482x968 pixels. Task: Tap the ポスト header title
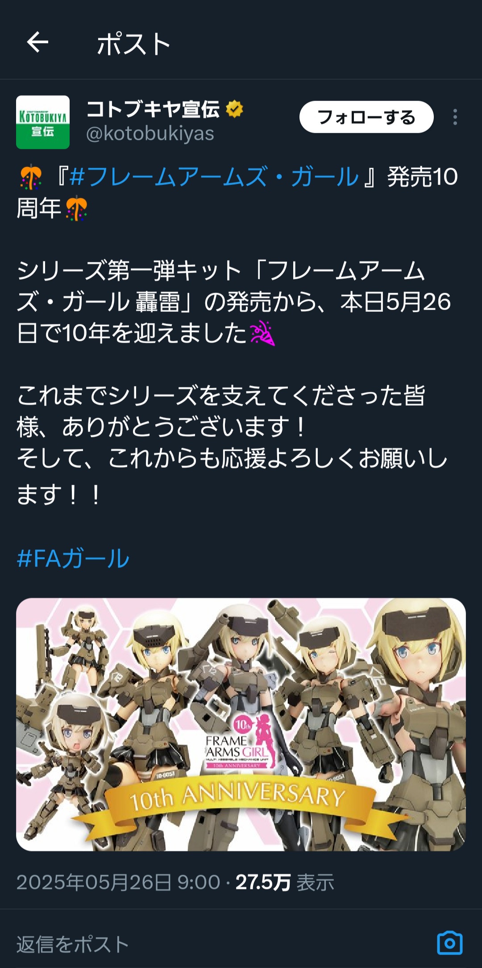click(134, 44)
